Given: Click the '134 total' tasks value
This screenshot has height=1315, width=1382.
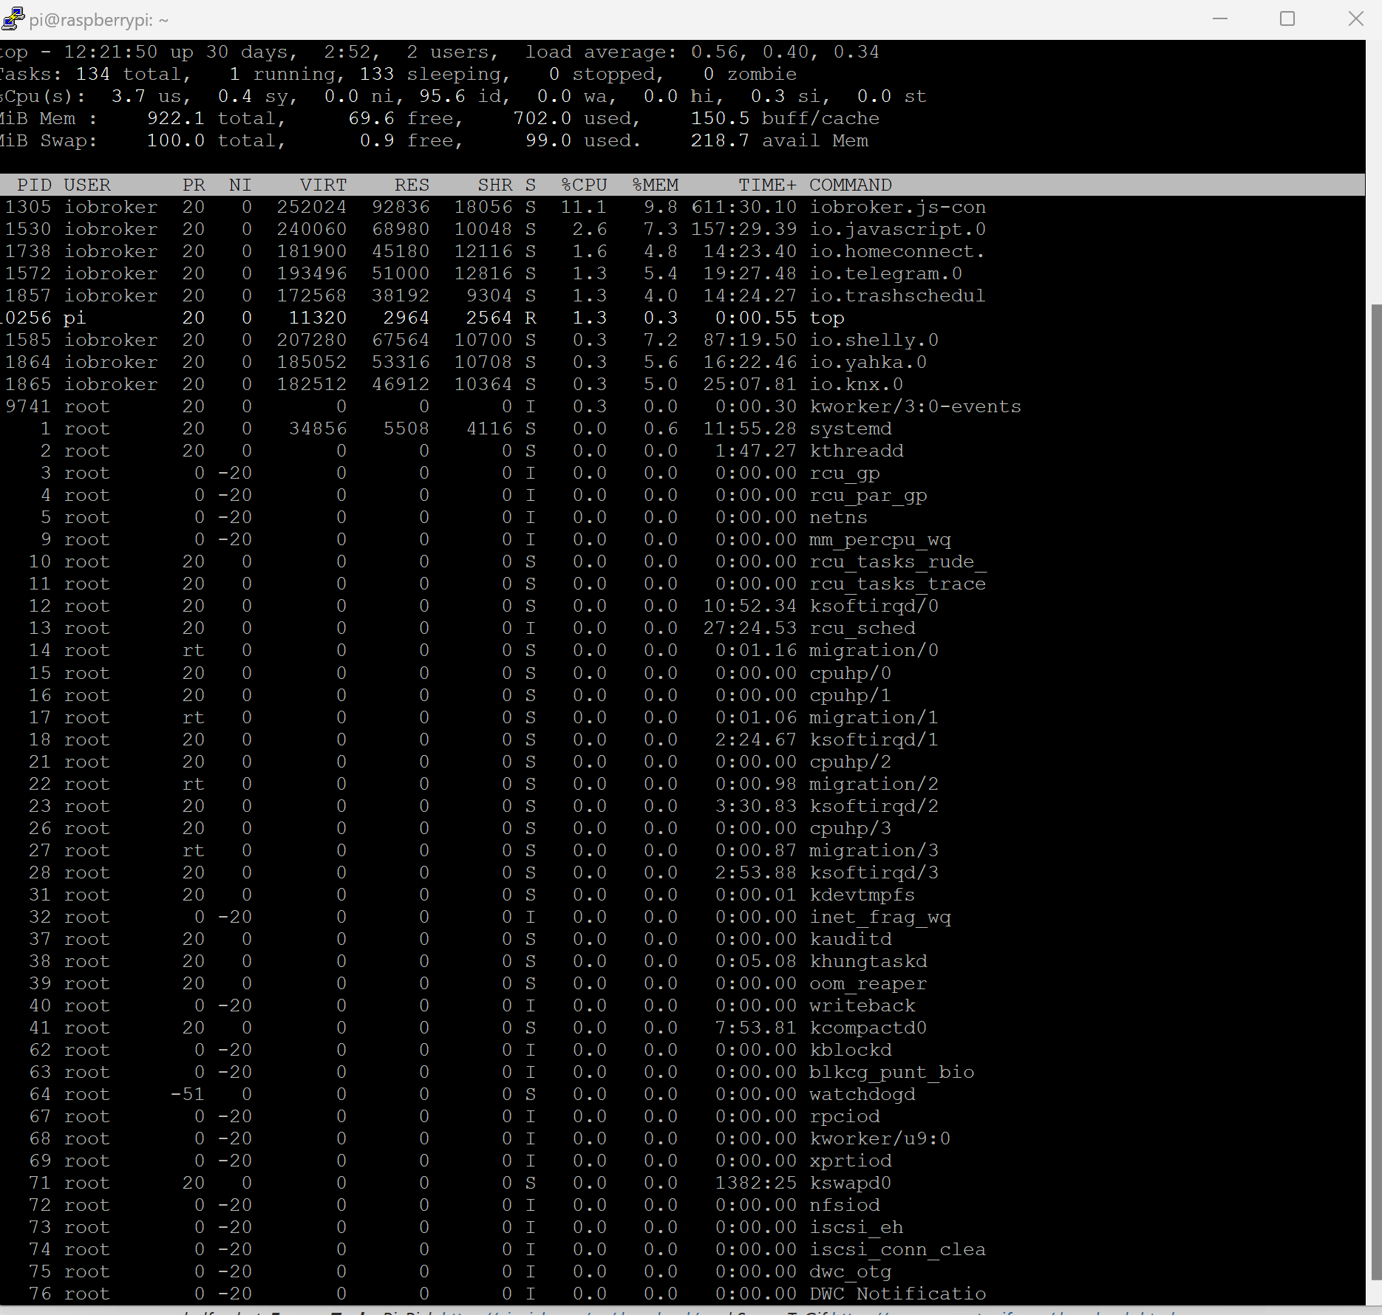Looking at the screenshot, I should pos(129,74).
